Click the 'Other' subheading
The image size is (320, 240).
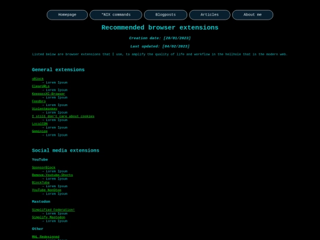37,229
